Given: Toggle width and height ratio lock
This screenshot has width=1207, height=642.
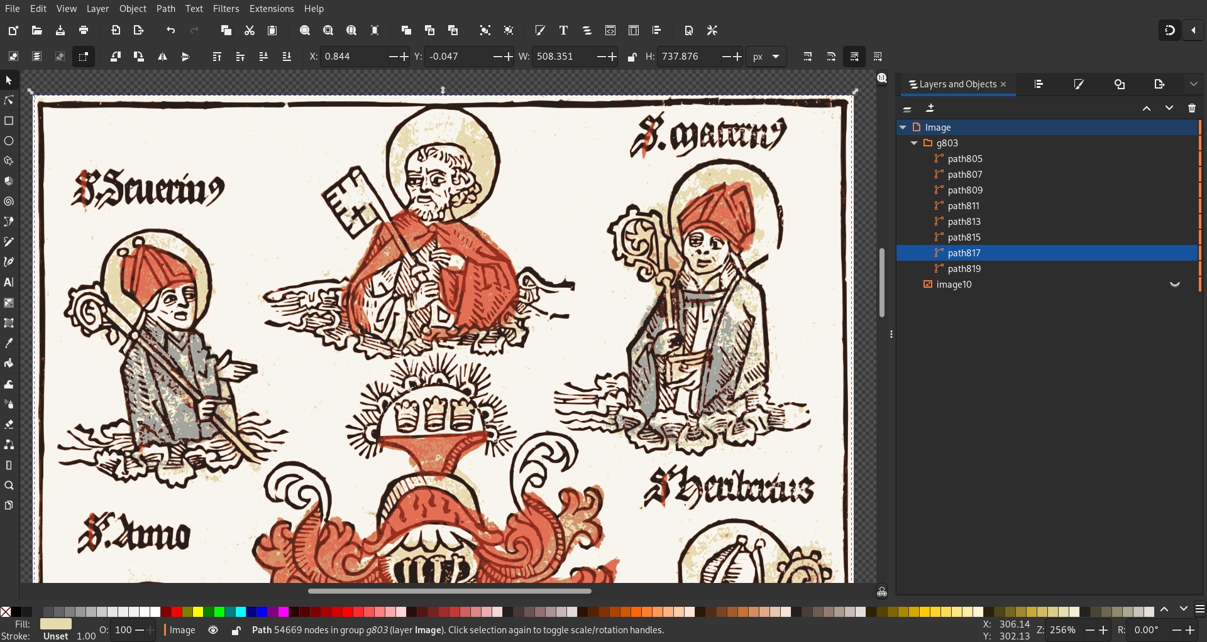Looking at the screenshot, I should 632,57.
